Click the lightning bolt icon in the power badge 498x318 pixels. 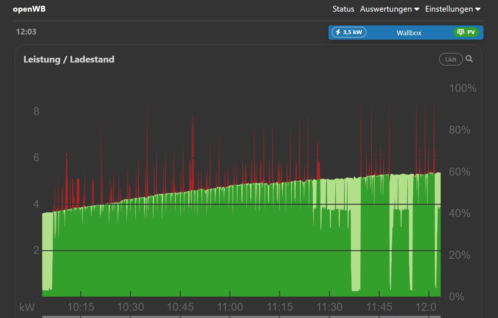[x=338, y=32]
